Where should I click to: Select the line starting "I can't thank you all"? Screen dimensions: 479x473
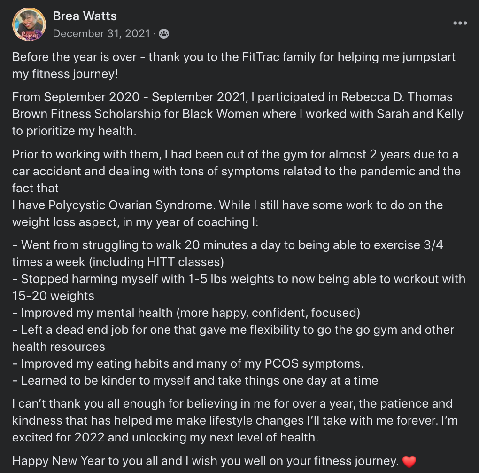pos(232,403)
